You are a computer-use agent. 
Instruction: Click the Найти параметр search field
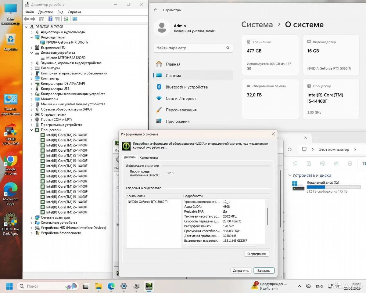[193, 48]
